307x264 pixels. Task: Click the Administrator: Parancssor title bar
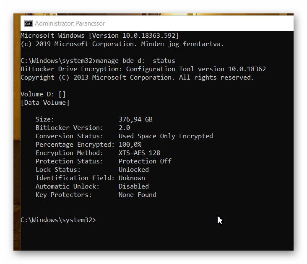pos(157,23)
